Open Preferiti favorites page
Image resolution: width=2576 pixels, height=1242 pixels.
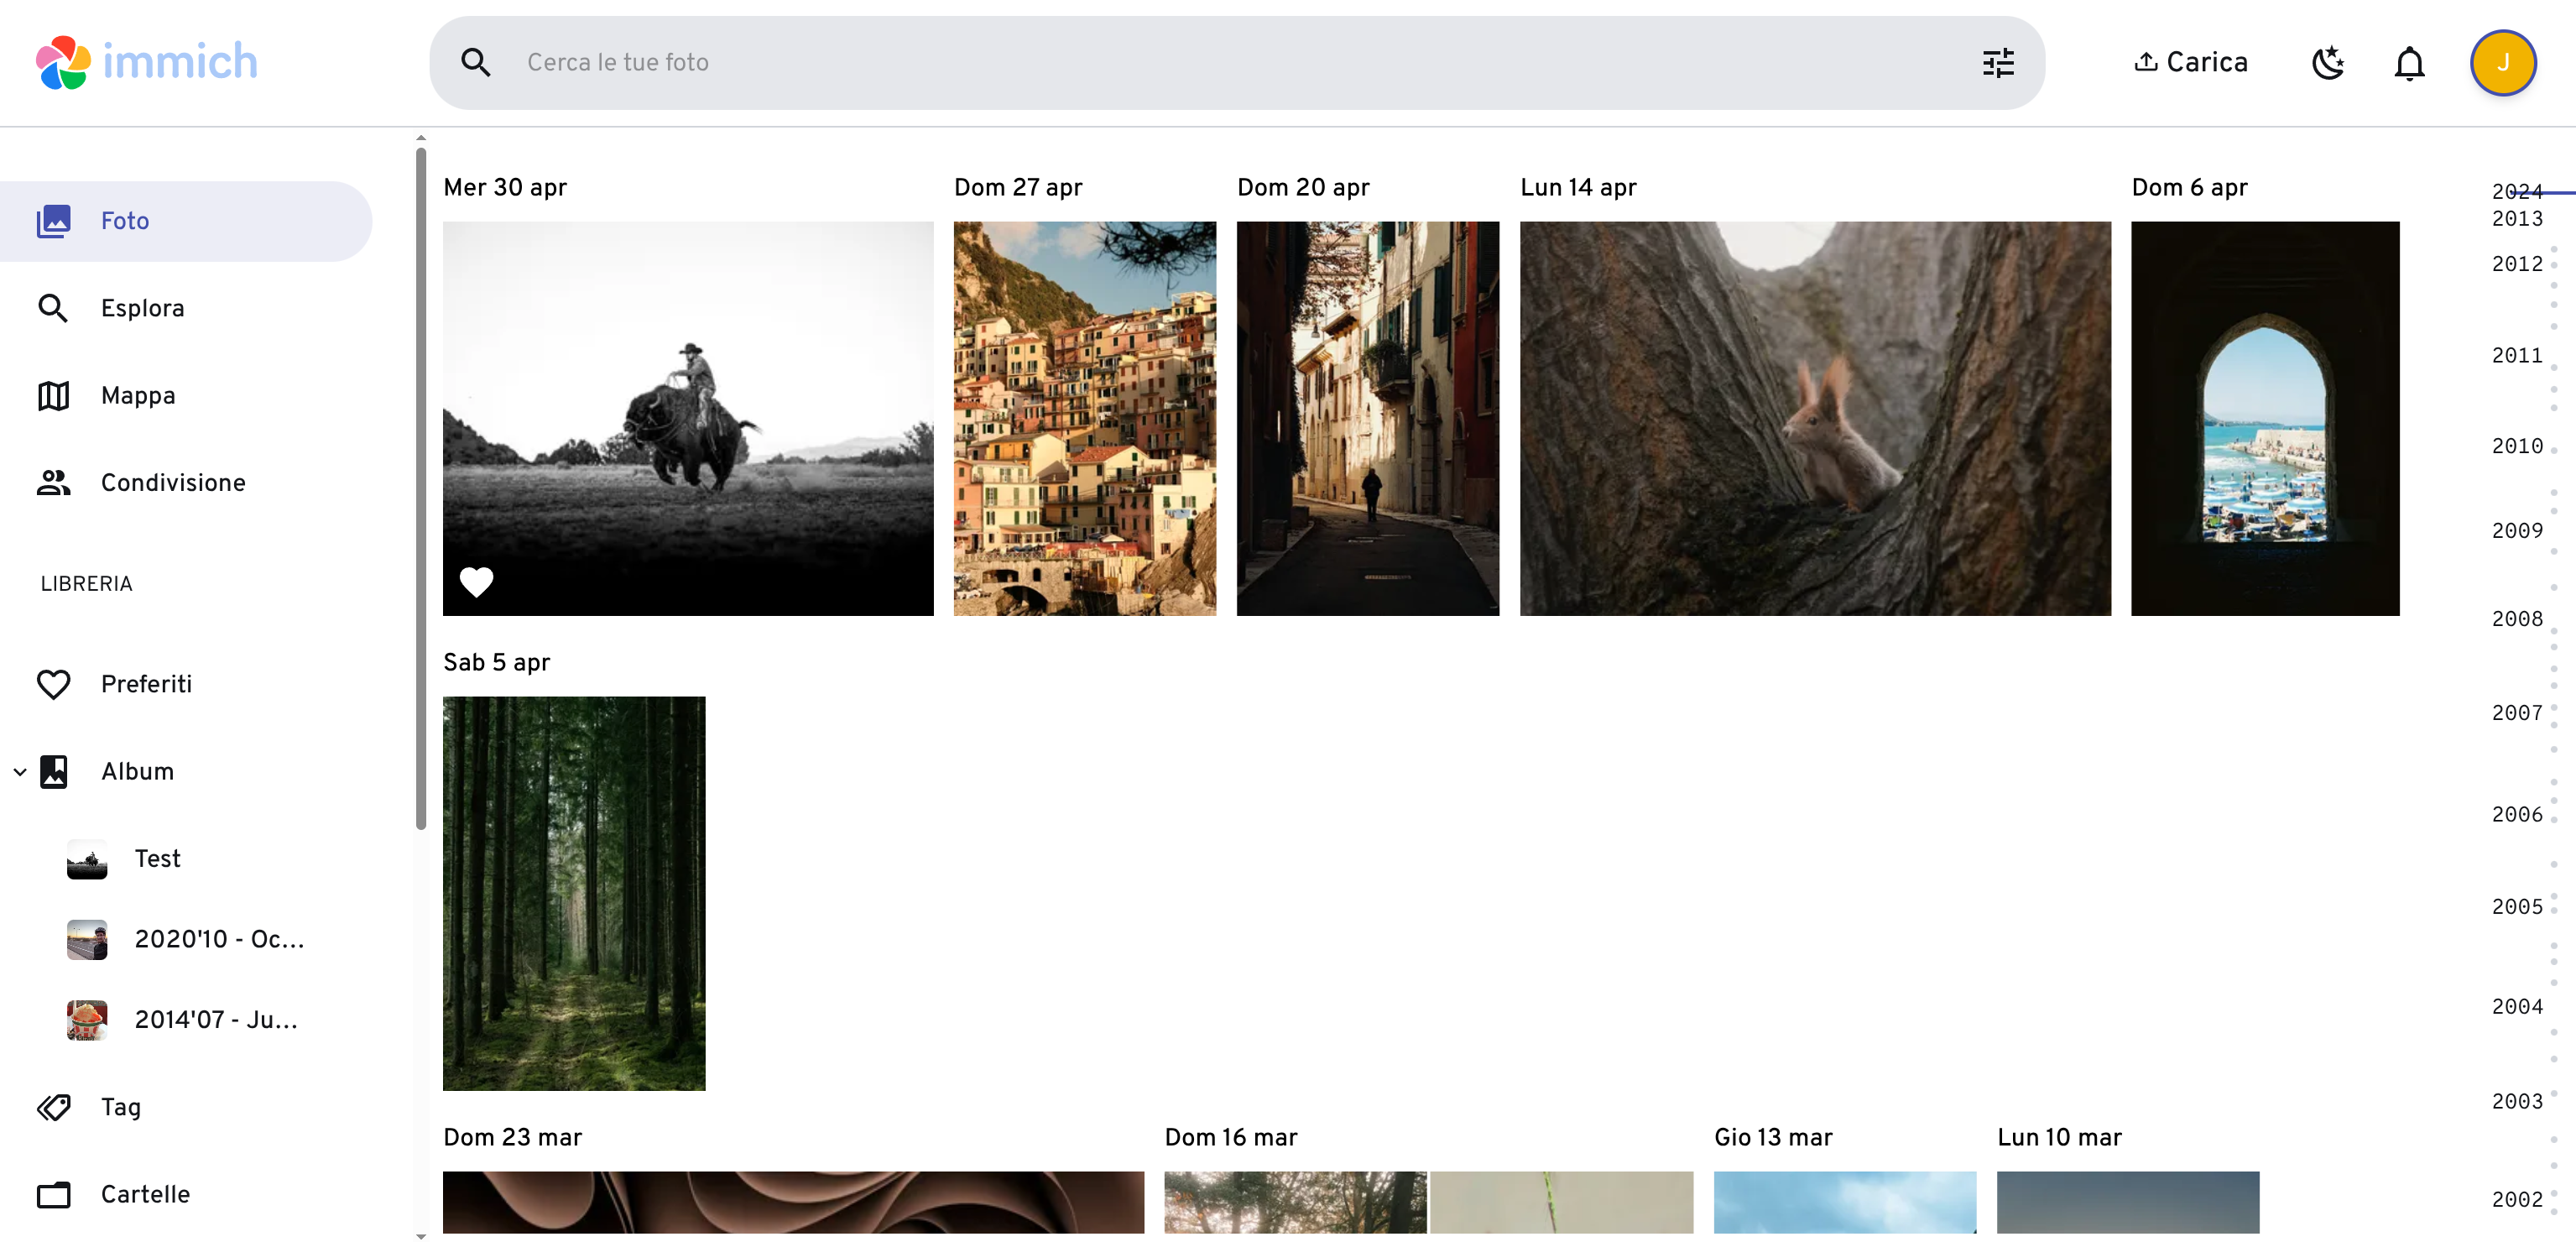(146, 684)
